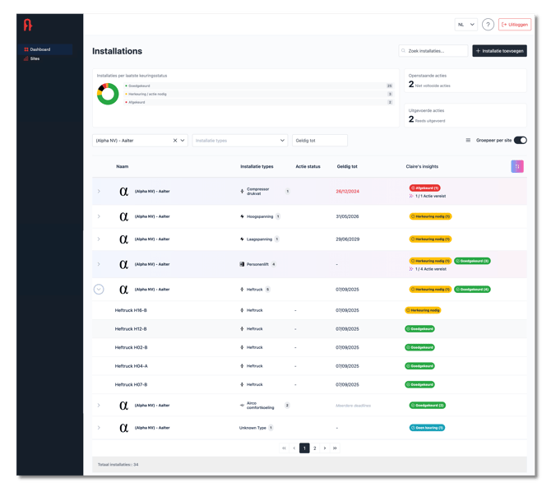Image resolution: width=551 pixels, height=492 pixels.
Task: Click the 1 / 4 Actie vereist link
Action: (x=430, y=269)
